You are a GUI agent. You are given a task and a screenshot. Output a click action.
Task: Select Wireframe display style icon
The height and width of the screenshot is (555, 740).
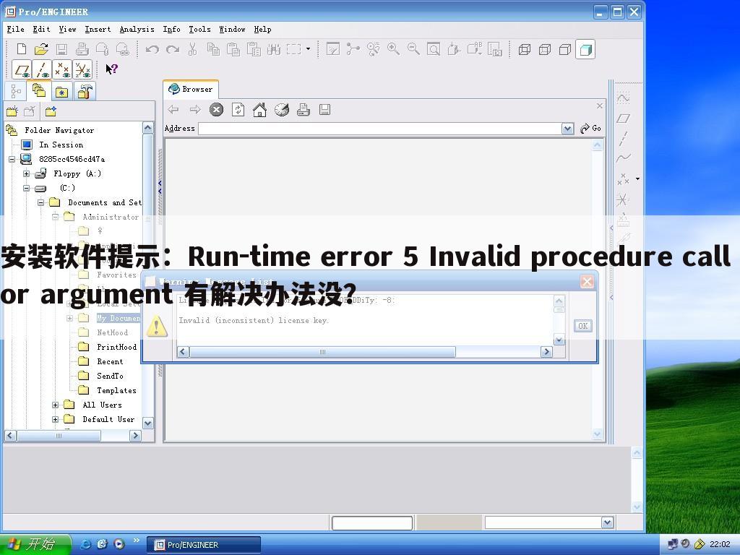tap(525, 49)
